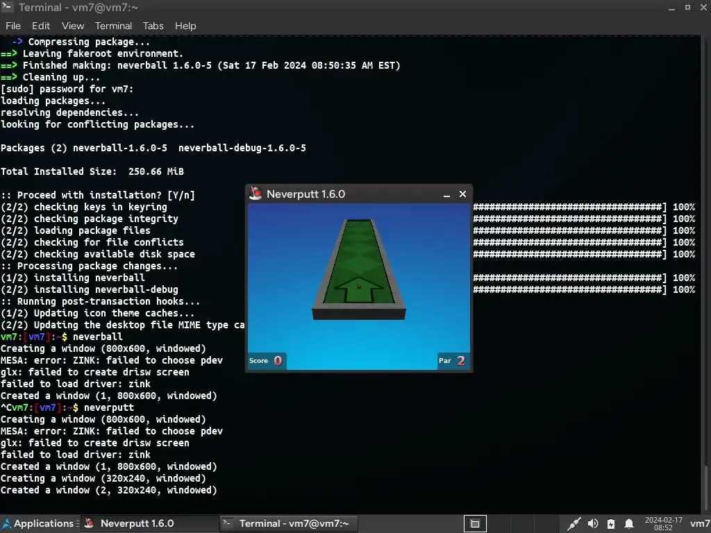Click the Neverputt 1.6.0 window title bar
This screenshot has width=711, height=533.
pos(358,194)
